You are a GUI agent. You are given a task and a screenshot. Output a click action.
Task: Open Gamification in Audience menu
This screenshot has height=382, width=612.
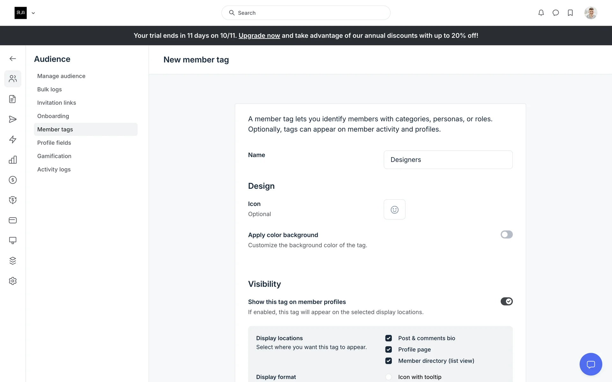[54, 156]
